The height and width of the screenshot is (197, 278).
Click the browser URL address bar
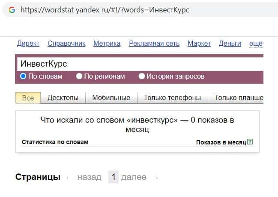[129, 9]
